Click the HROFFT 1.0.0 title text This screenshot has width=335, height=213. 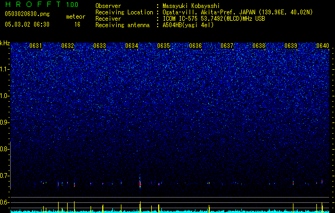point(42,4)
